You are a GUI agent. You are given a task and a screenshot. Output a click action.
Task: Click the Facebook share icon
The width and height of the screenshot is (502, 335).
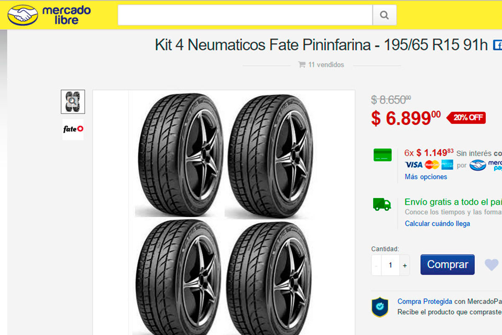tap(497, 45)
